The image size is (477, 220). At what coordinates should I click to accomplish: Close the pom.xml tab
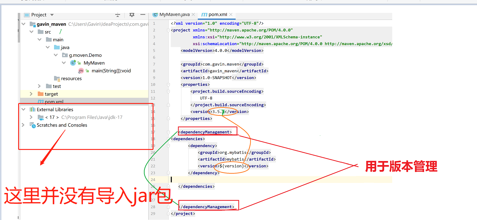231,14
